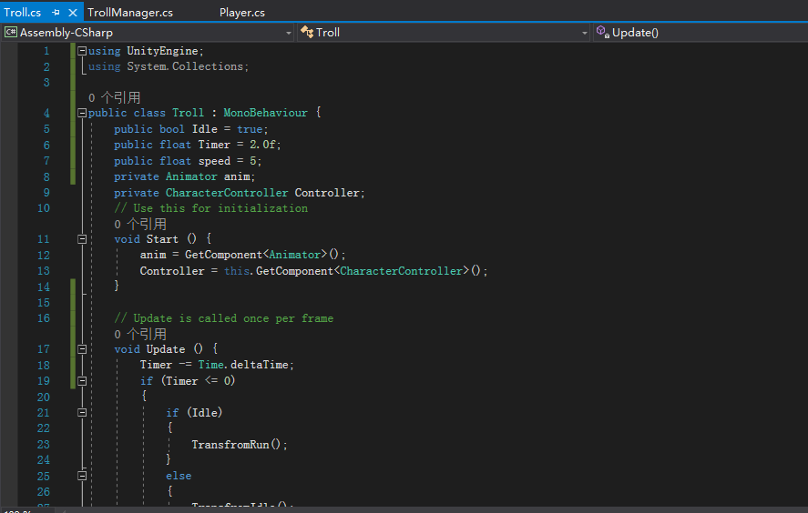
Task: Collapse the if (Idle) block
Action: point(81,412)
